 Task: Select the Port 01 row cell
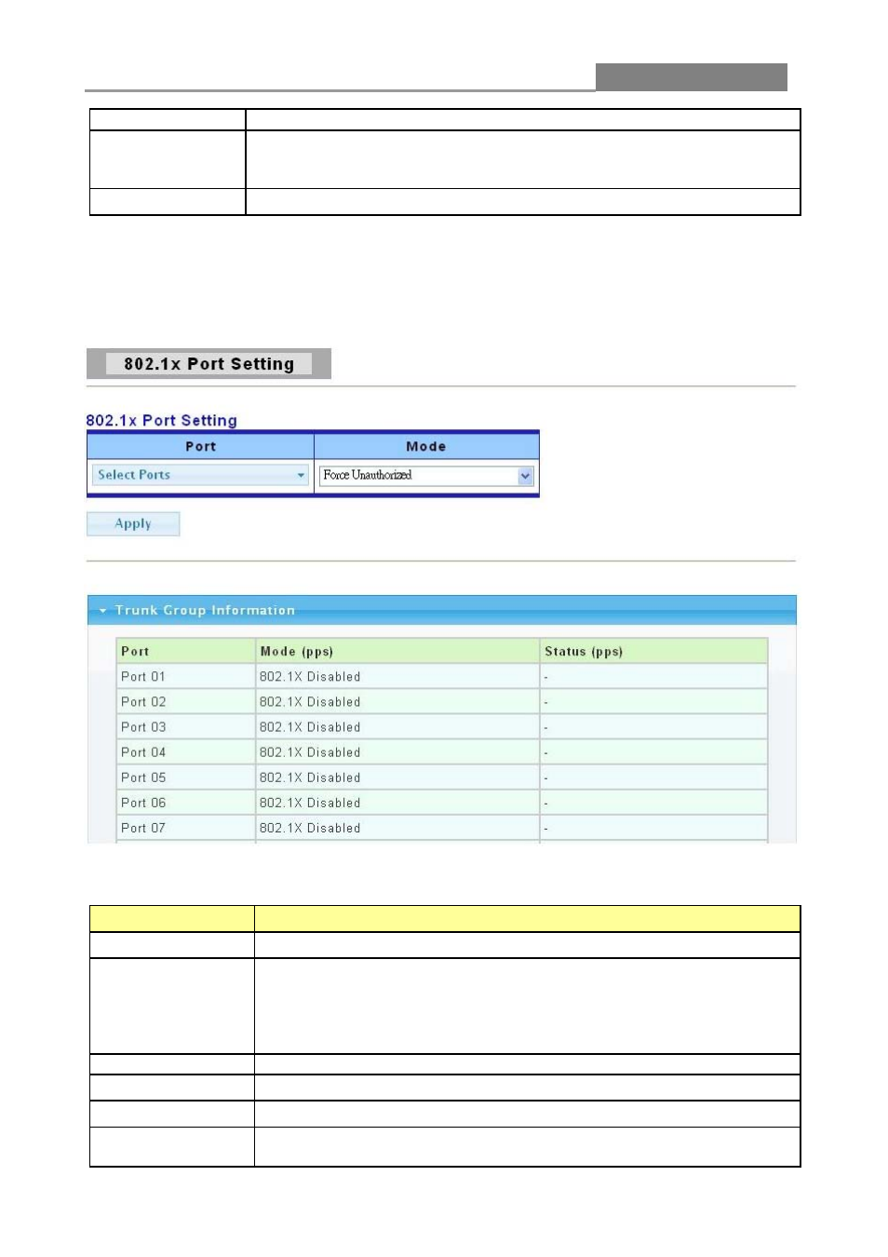point(186,677)
